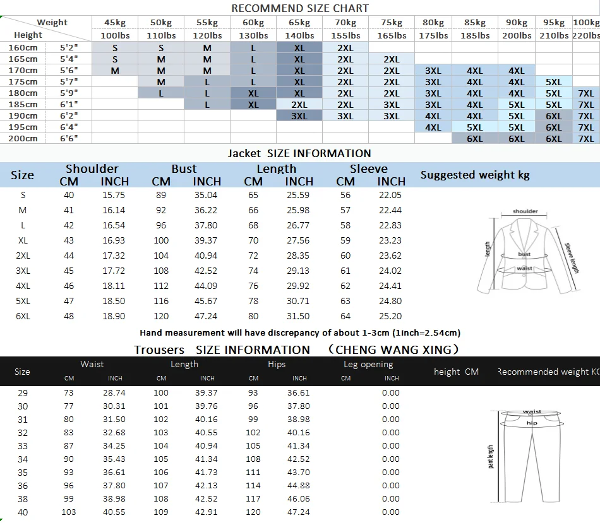Click the 65kg weight column header
This screenshot has width=600, height=523.
299,23
